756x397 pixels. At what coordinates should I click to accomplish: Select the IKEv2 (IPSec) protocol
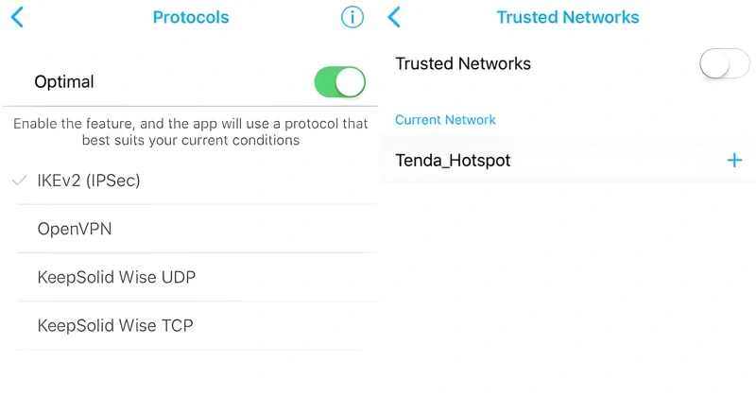pyautogui.click(x=89, y=181)
